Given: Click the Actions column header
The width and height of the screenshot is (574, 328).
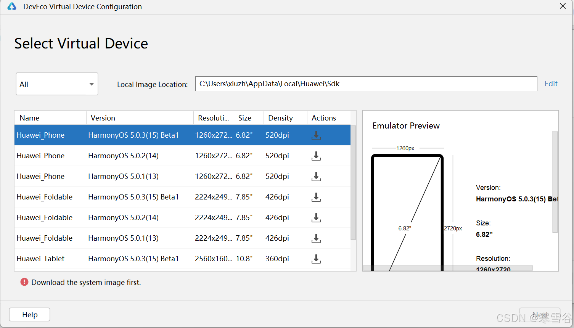Looking at the screenshot, I should click(x=329, y=118).
